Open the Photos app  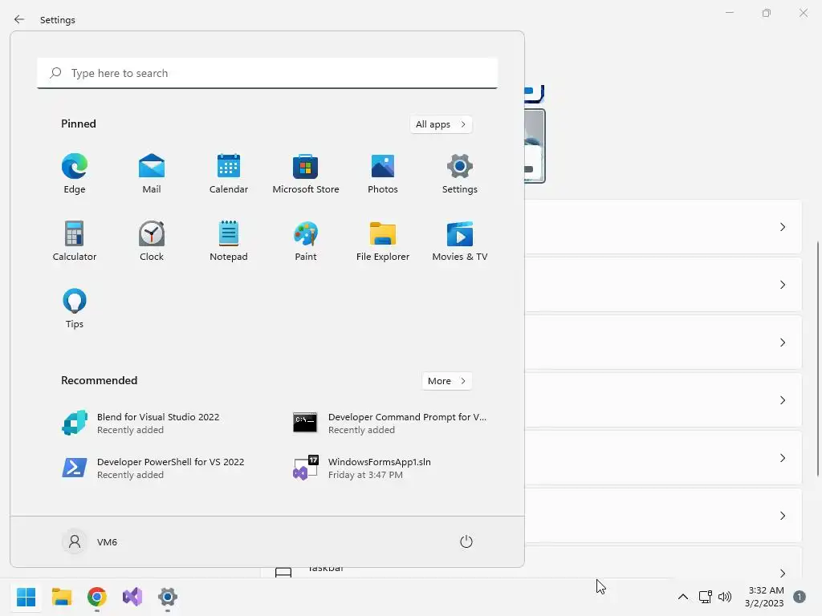click(x=383, y=174)
